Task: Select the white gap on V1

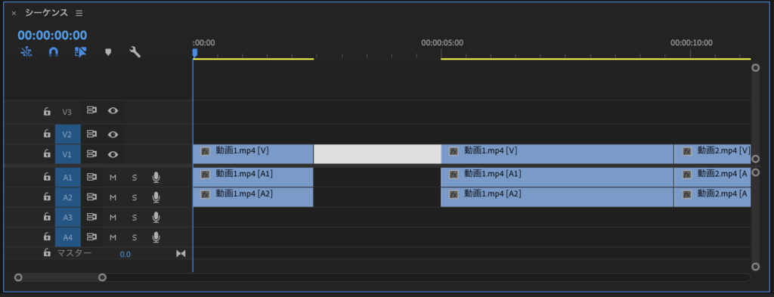Action: [378, 154]
